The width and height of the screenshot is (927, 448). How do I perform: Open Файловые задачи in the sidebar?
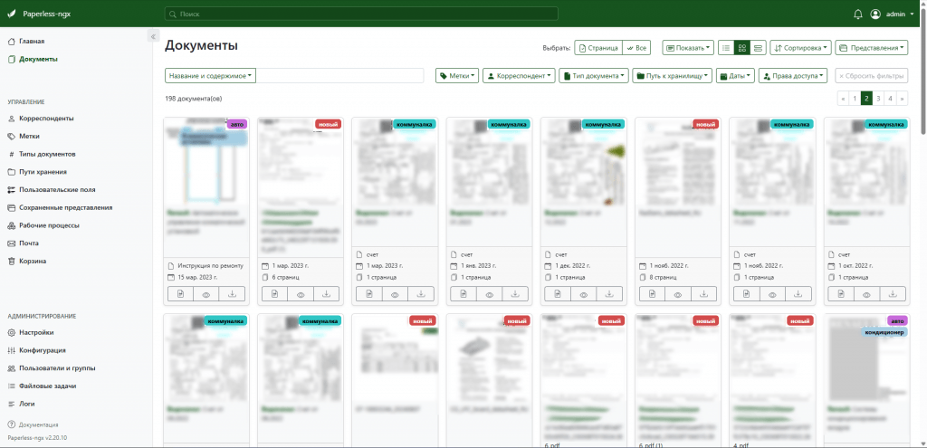click(x=42, y=386)
